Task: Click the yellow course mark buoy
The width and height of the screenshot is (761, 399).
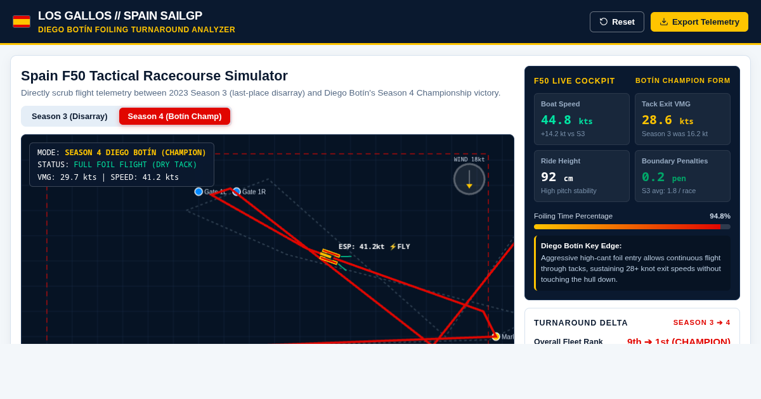Action: click(x=496, y=337)
